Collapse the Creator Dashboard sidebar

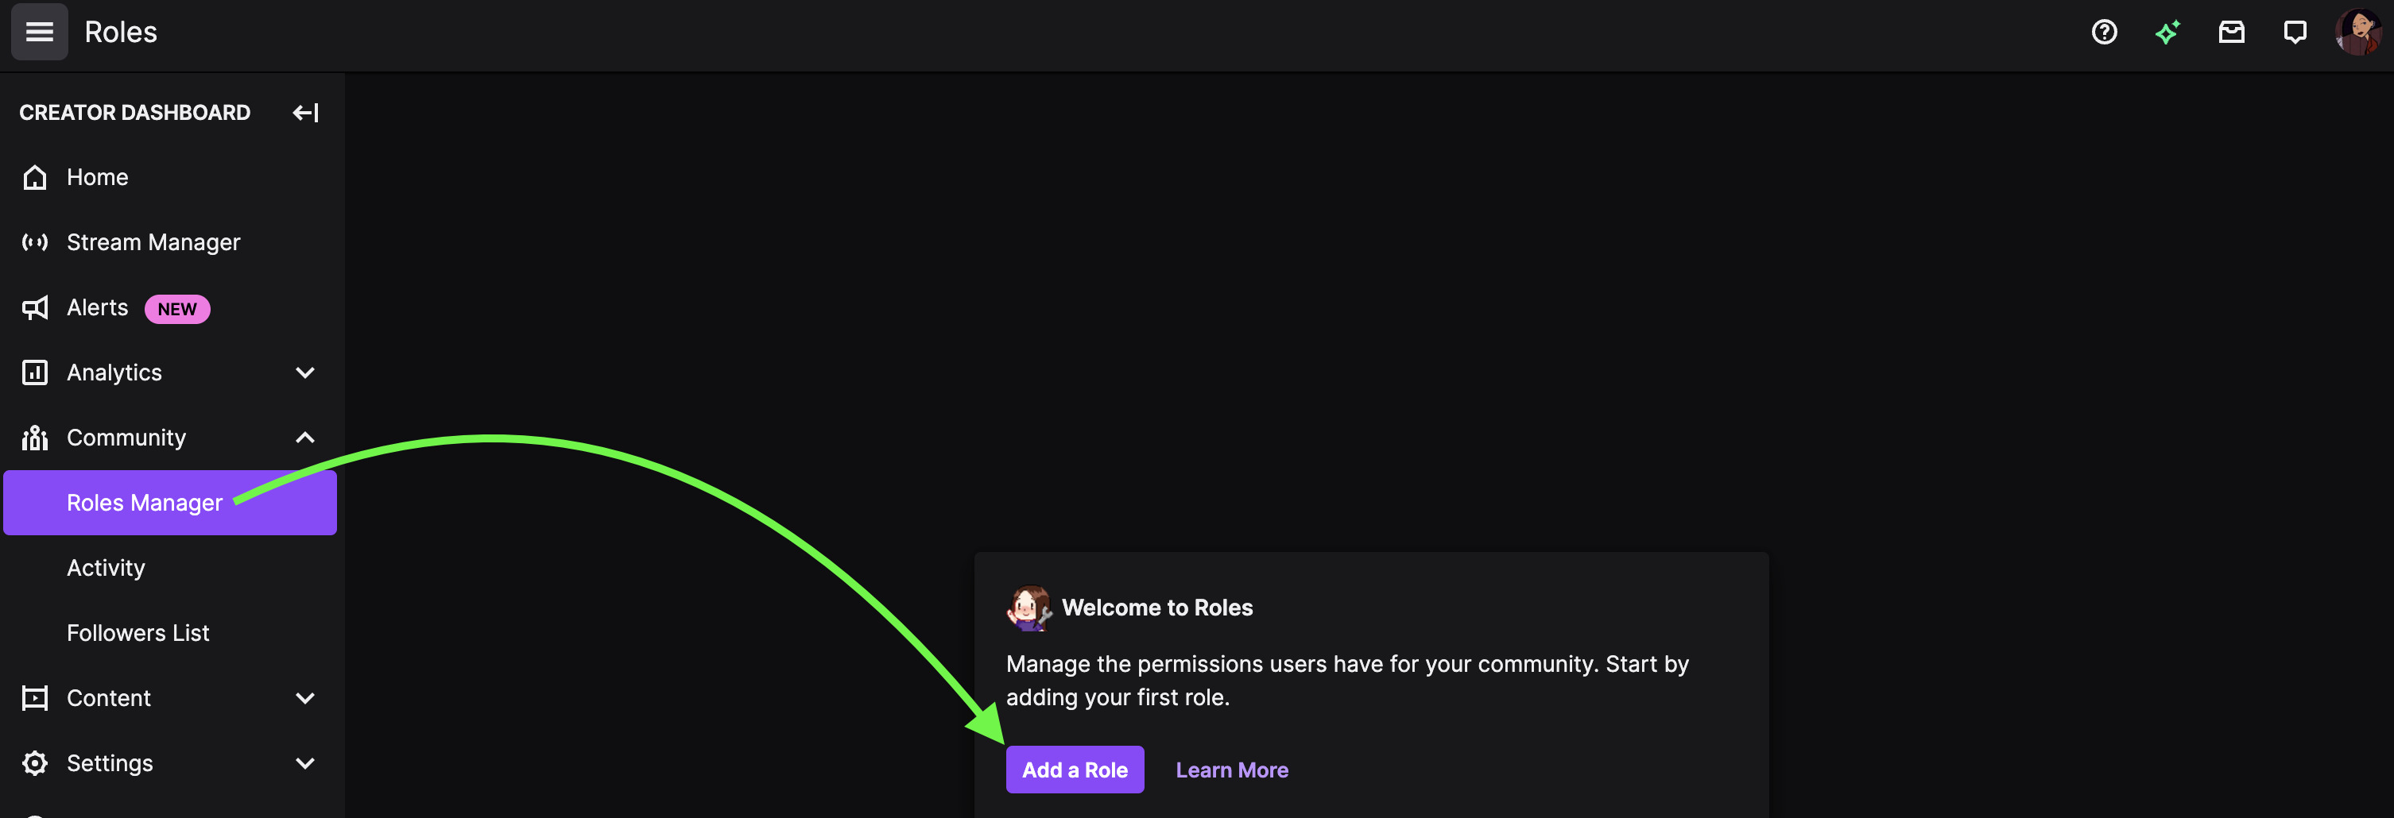click(x=305, y=112)
